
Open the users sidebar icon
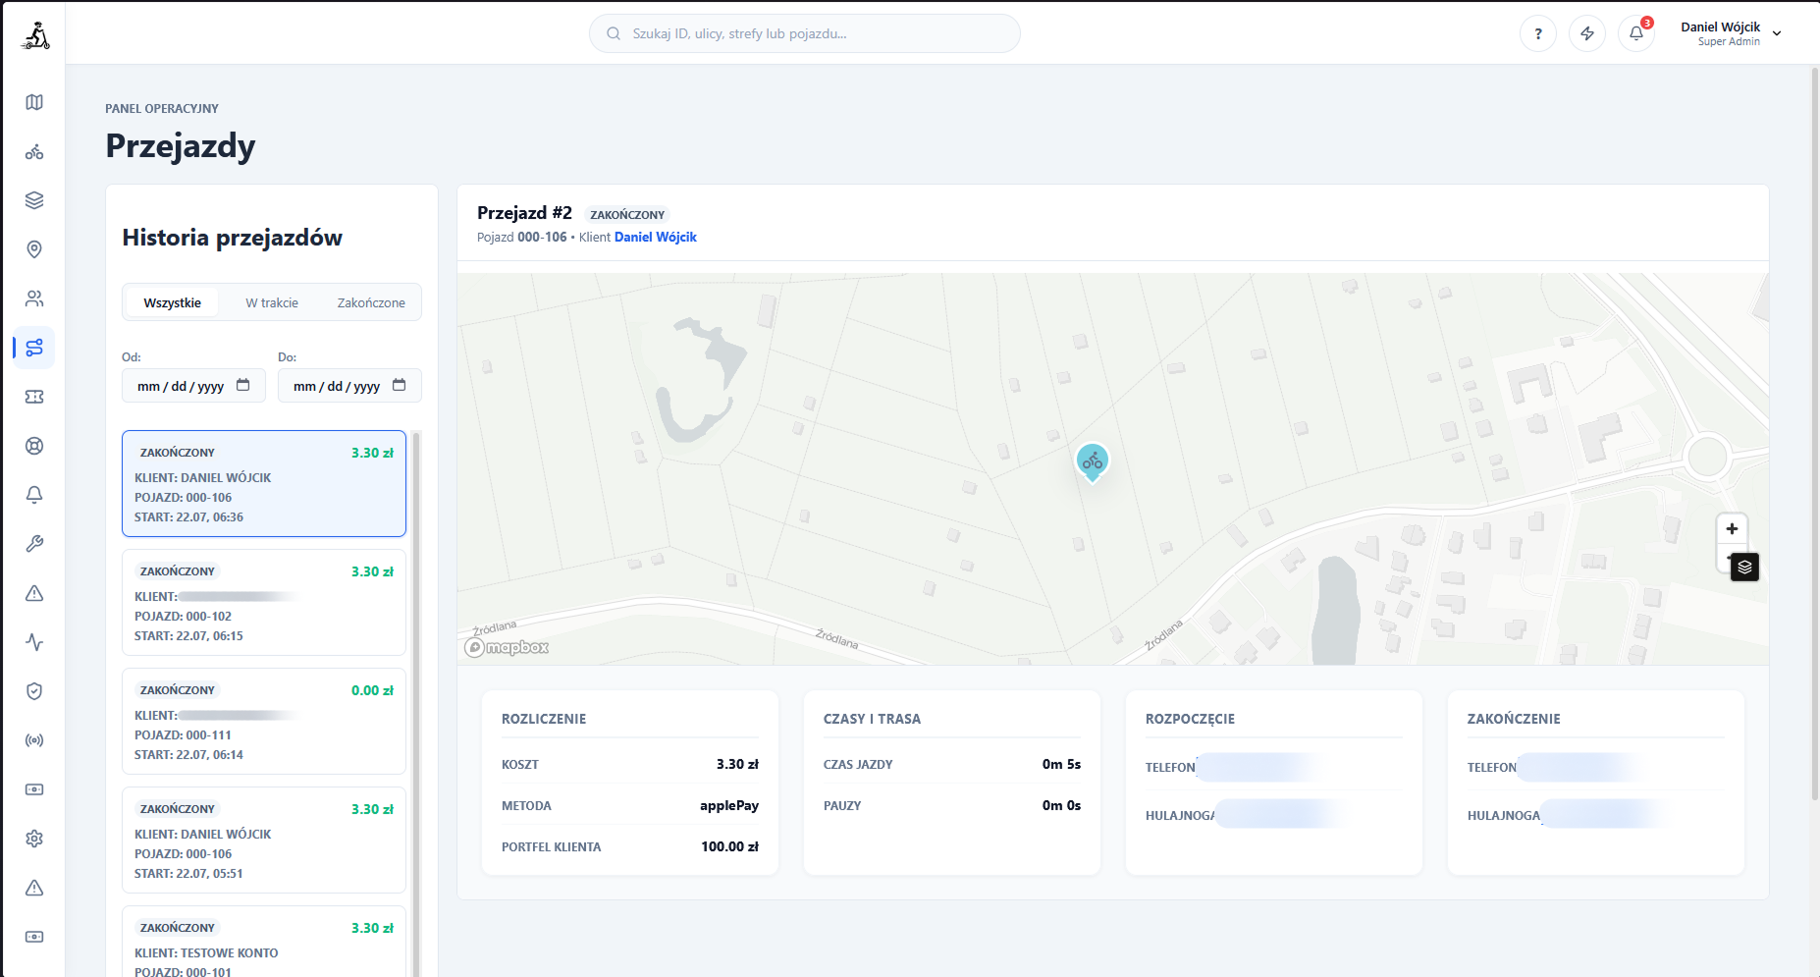34,299
